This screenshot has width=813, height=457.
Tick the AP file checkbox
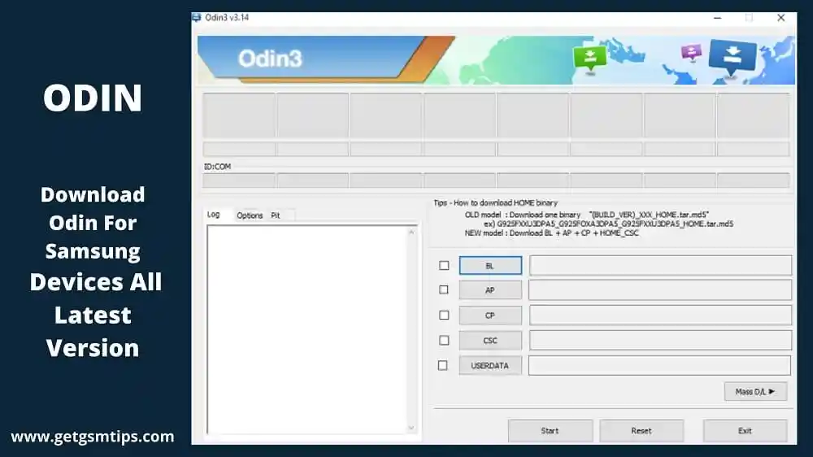point(444,290)
